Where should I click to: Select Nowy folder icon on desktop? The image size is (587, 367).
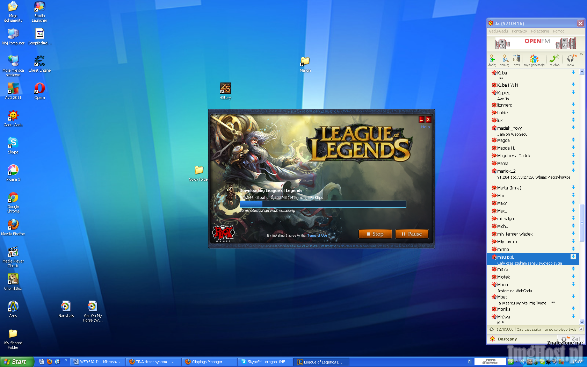pyautogui.click(x=199, y=173)
